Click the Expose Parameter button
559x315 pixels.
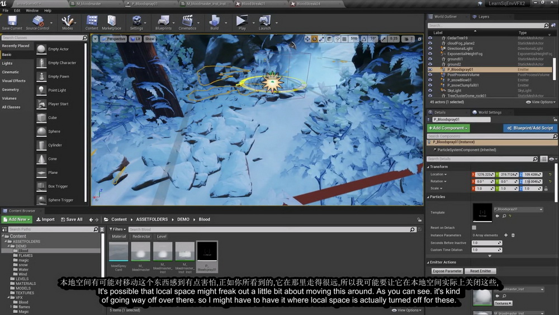pyautogui.click(x=447, y=271)
